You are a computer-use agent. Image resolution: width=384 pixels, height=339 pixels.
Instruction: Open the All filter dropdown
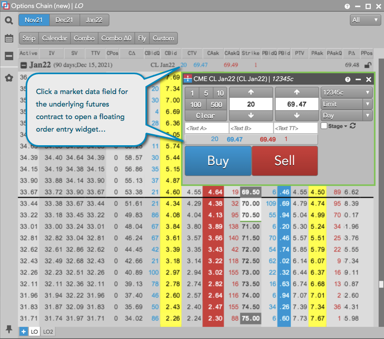click(366, 20)
